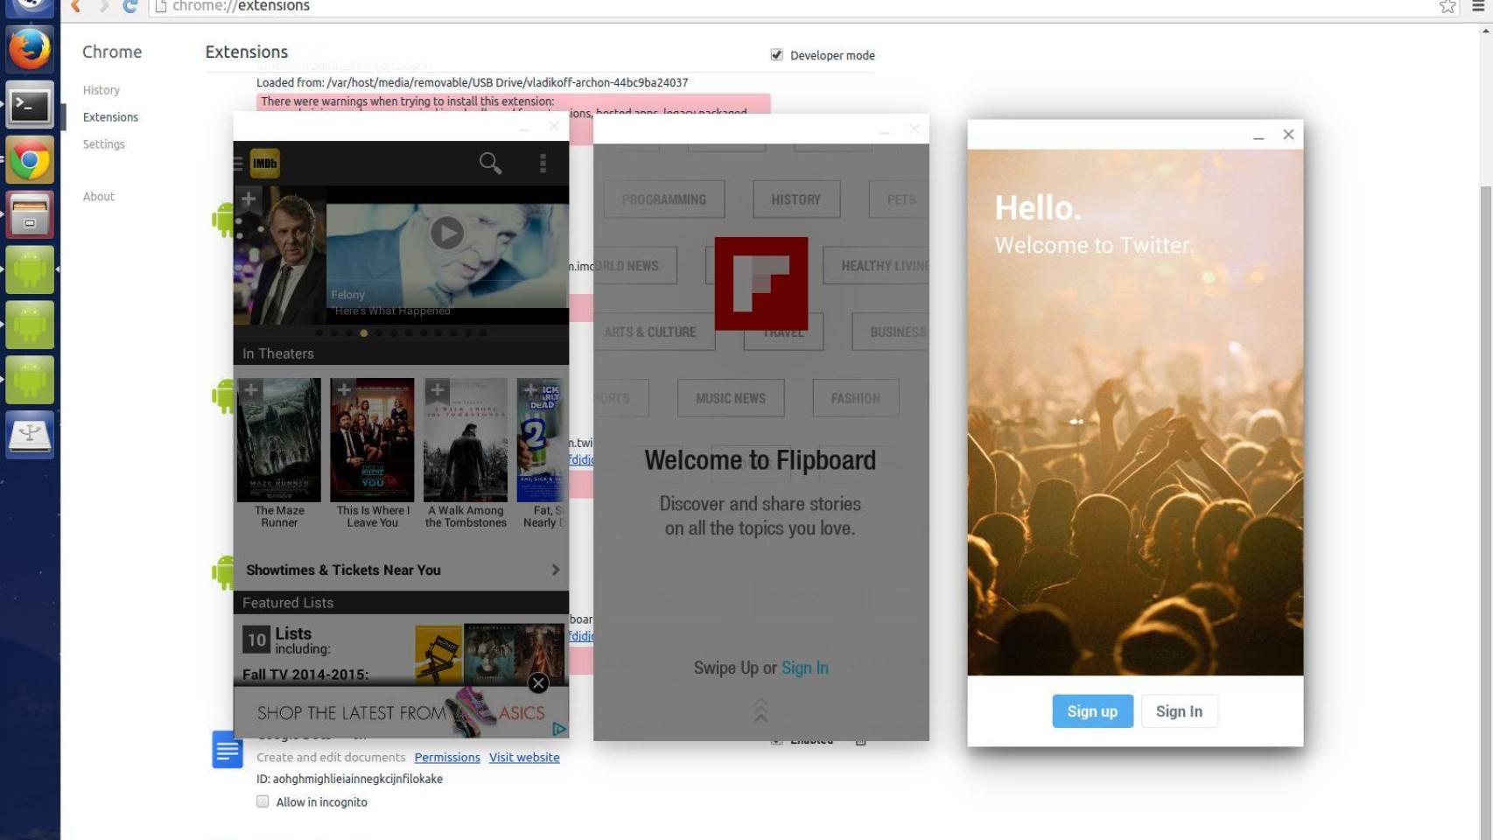Add This Is Where I Leave You to watchlist
Viewport: 1493px width, 840px height.
[x=344, y=389]
